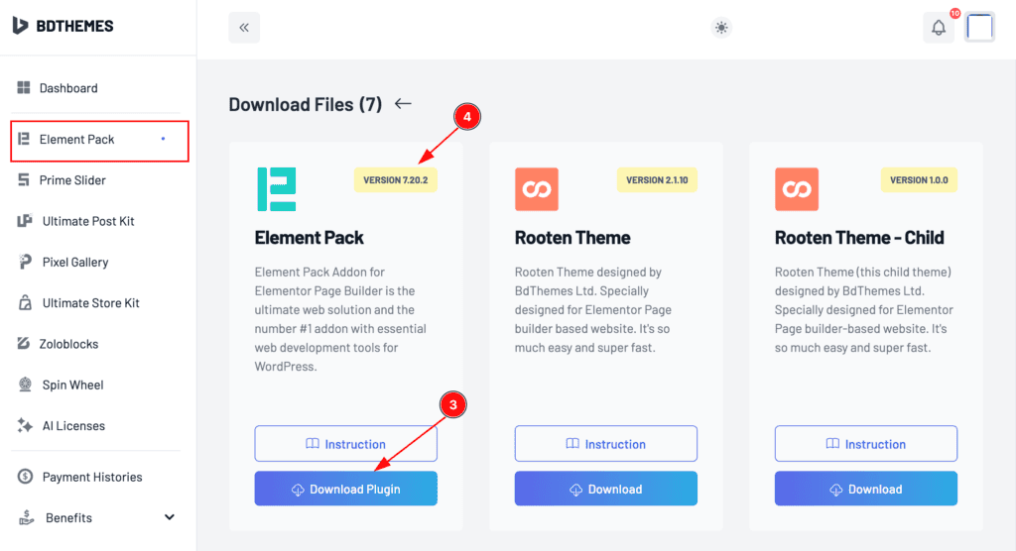Toggle light mode sun icon
The width and height of the screenshot is (1016, 551).
721,27
